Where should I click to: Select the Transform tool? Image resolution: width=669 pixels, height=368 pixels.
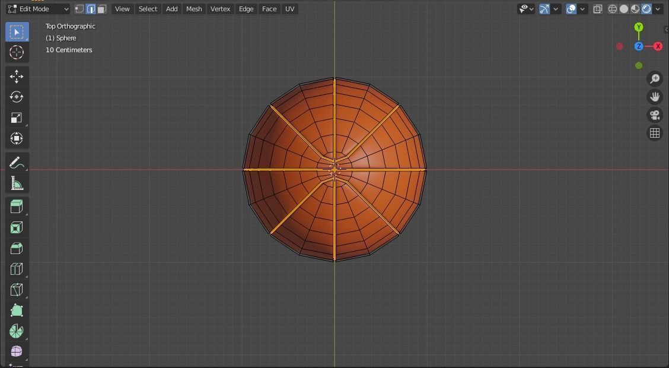point(17,138)
